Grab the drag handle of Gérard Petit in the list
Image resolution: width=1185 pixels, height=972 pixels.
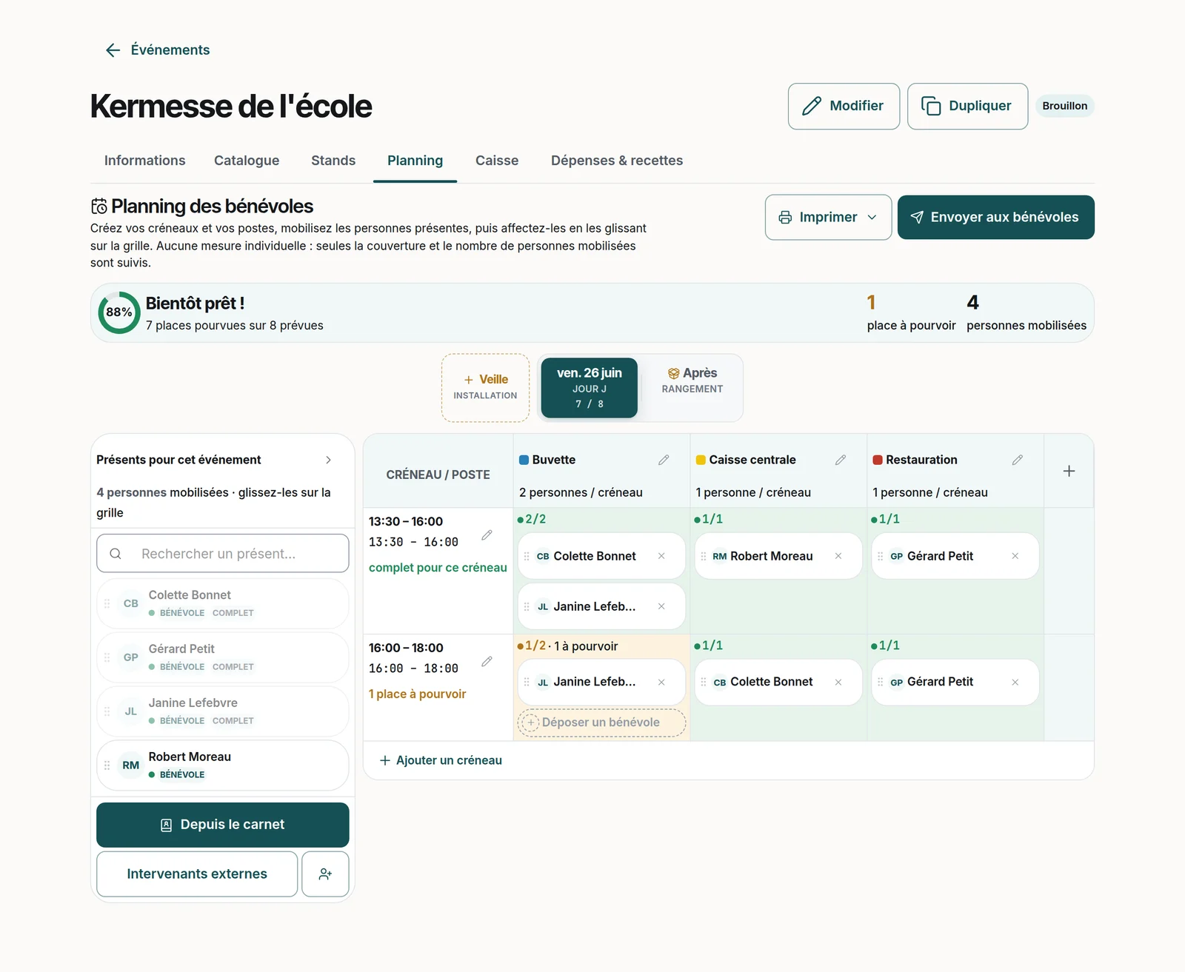107,657
